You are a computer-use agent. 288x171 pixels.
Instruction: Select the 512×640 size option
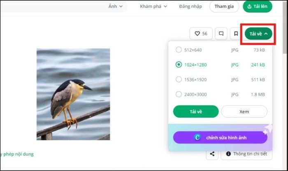coord(179,50)
